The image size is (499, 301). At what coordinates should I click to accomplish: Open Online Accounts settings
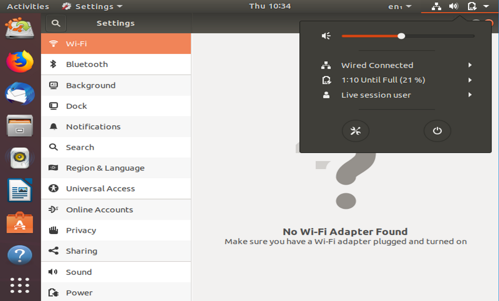tap(116, 210)
